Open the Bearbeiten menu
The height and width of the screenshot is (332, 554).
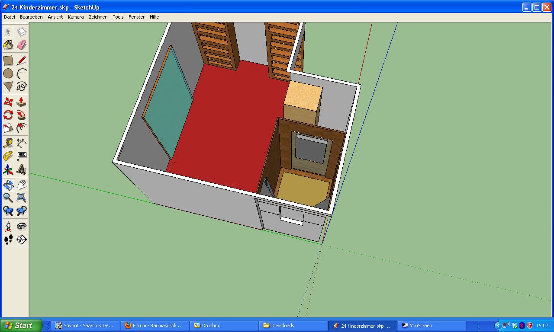pyautogui.click(x=31, y=17)
